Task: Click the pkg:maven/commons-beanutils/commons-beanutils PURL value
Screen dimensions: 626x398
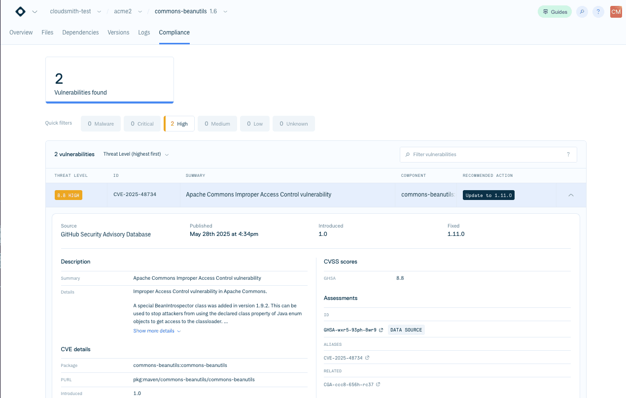Action: click(194, 380)
